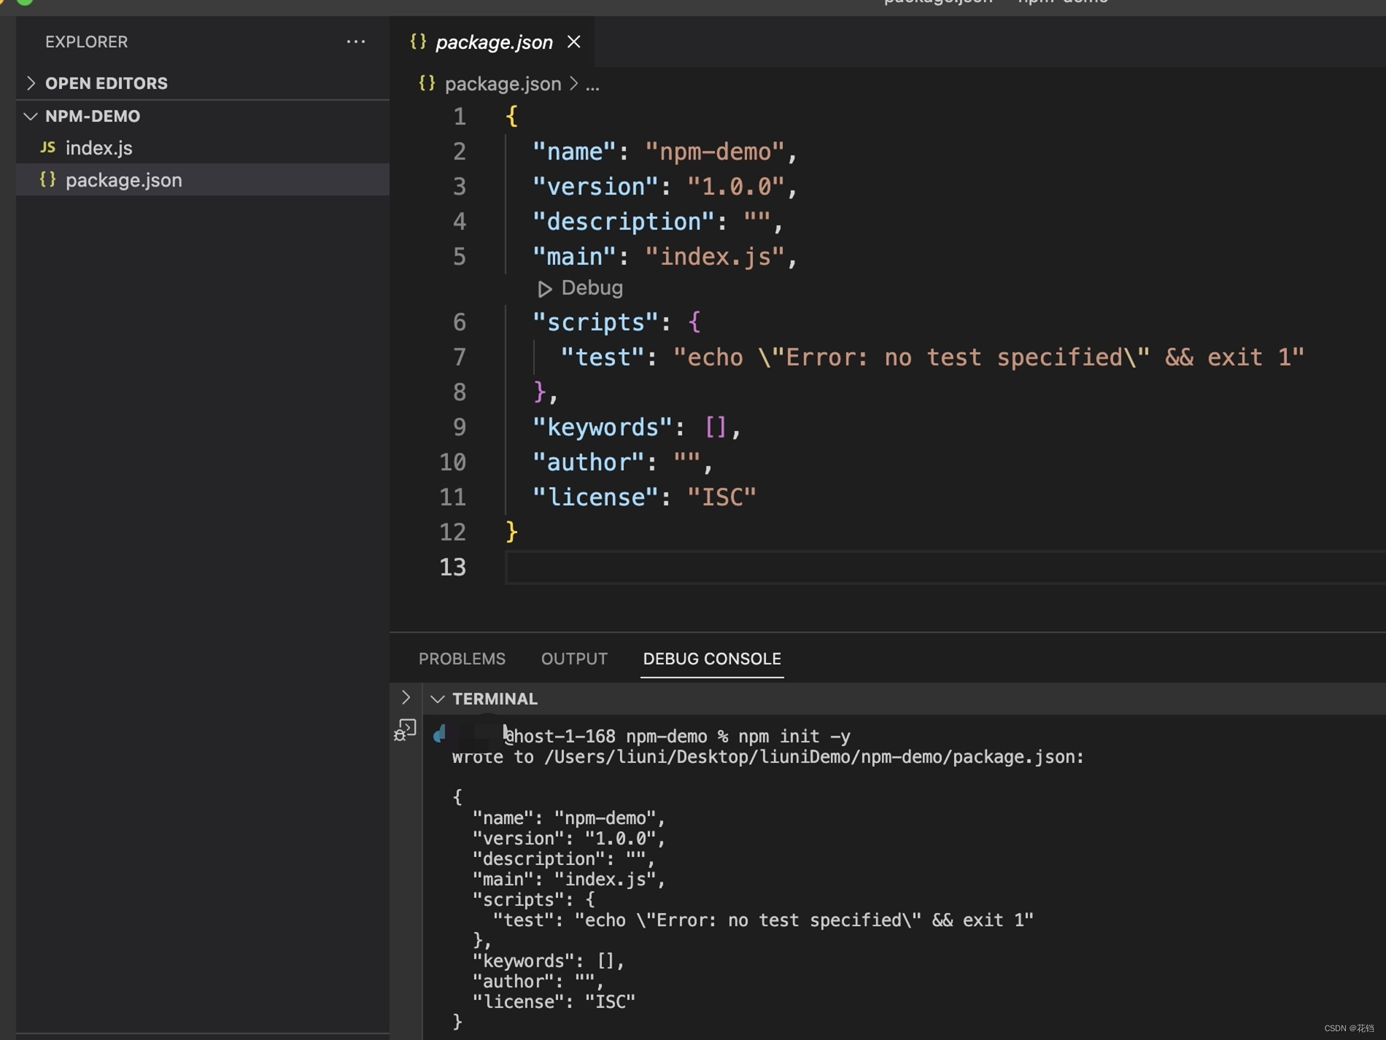The image size is (1386, 1040).
Task: Click the empty line 13 in editor
Action: [945, 567]
